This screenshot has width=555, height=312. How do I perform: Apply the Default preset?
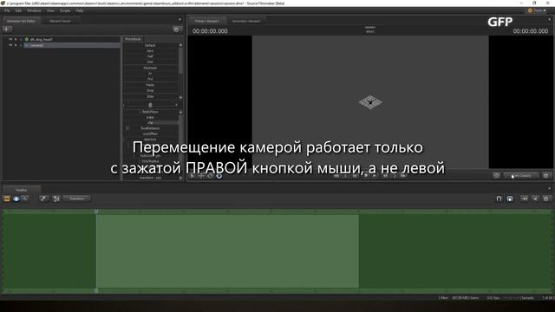point(150,45)
